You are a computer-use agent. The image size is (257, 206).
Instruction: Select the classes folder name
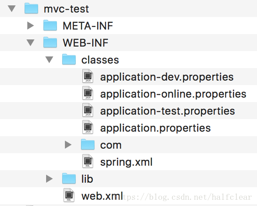[100, 60]
